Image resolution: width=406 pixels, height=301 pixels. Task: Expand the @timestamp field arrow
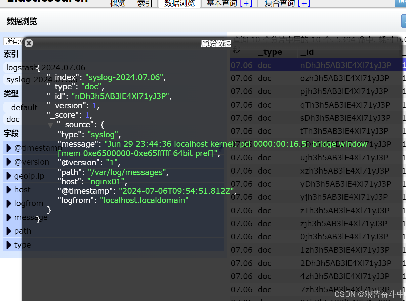point(9,148)
